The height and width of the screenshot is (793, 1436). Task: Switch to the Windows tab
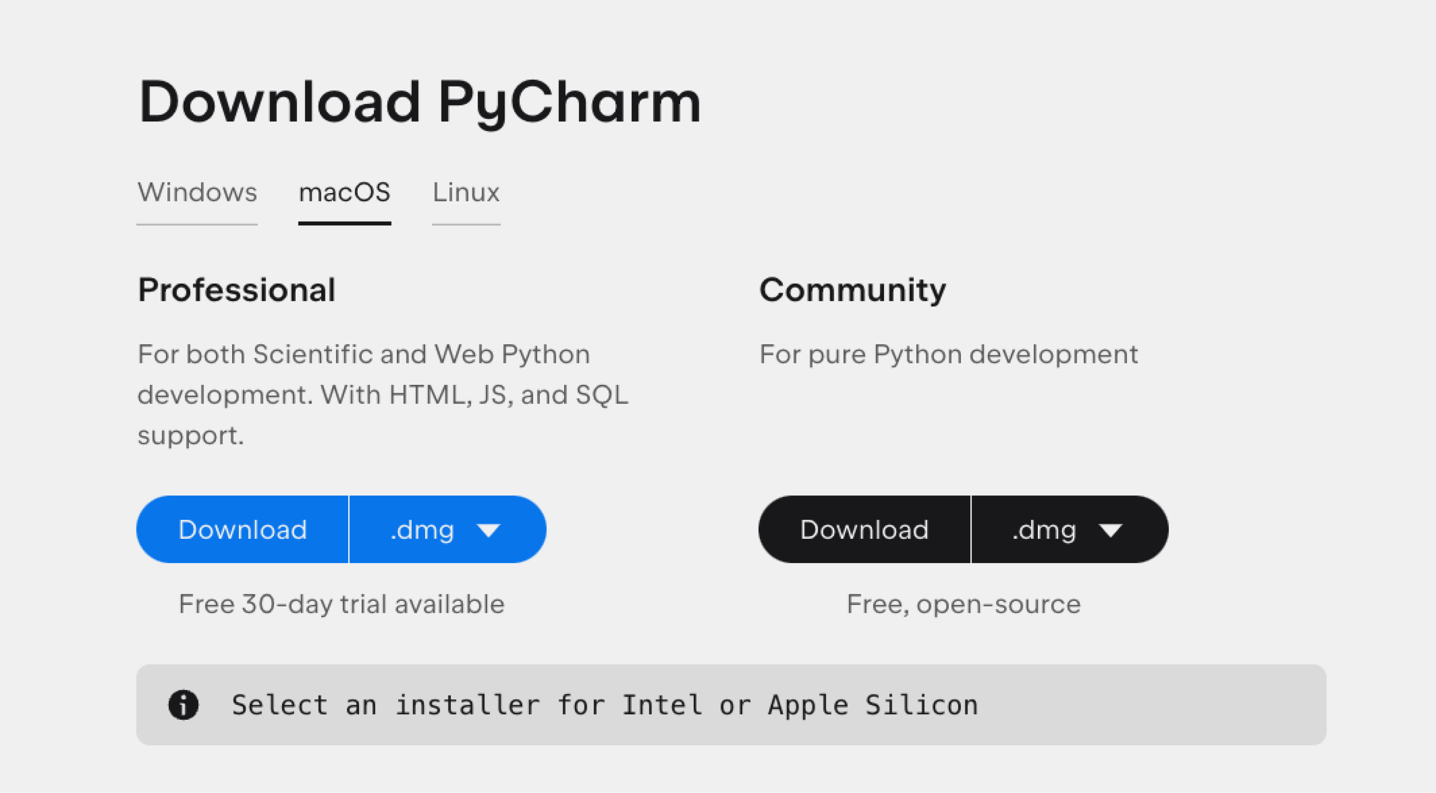coord(197,193)
